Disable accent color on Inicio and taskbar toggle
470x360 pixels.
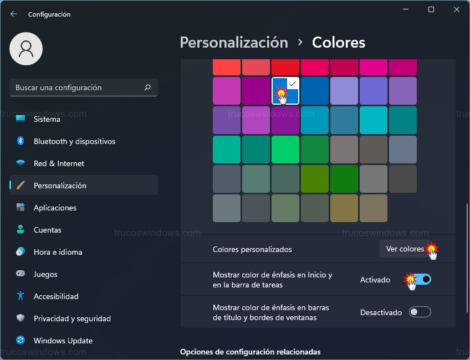point(420,280)
